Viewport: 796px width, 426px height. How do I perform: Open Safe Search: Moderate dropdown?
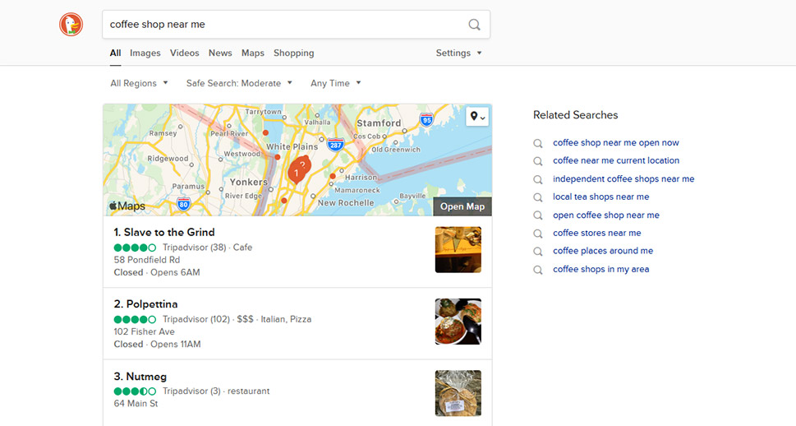[238, 83]
